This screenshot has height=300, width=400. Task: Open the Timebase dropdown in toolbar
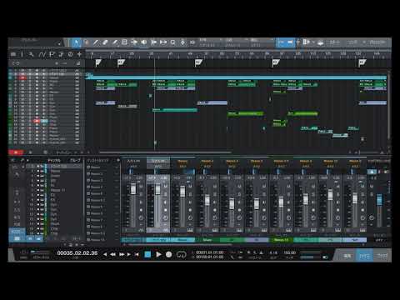click(x=236, y=42)
